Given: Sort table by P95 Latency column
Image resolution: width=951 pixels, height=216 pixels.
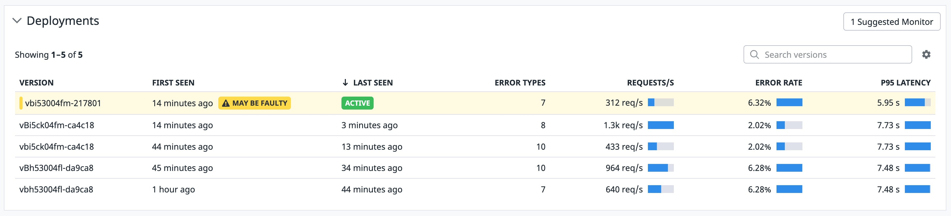Looking at the screenshot, I should 905,83.
